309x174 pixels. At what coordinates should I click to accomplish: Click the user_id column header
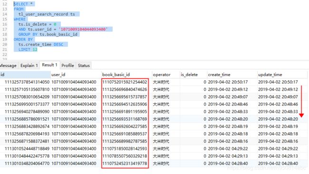[76, 75]
